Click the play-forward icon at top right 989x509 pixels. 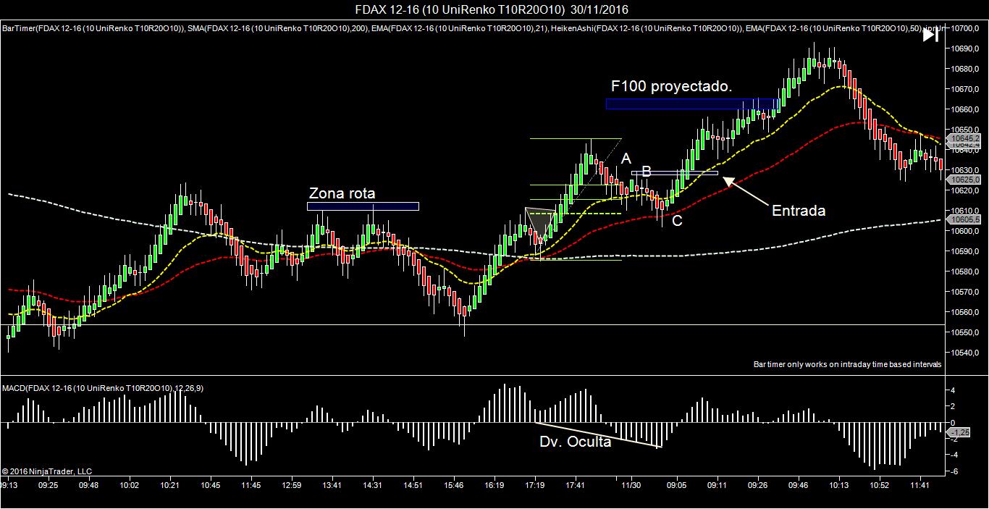click(x=930, y=33)
